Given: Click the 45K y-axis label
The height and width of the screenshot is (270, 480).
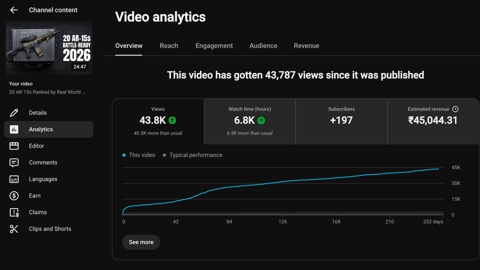Looking at the screenshot, I should [x=456, y=167].
